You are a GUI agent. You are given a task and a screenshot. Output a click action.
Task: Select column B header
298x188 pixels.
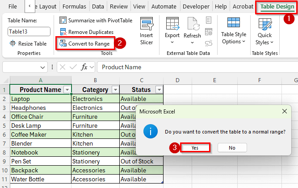pos(95,80)
